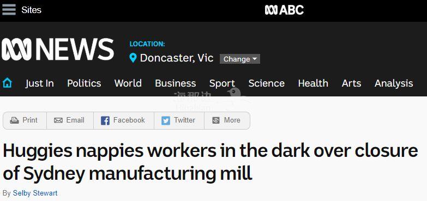The height and width of the screenshot is (201, 427).
Task: Open the Health section
Action: 313,83
